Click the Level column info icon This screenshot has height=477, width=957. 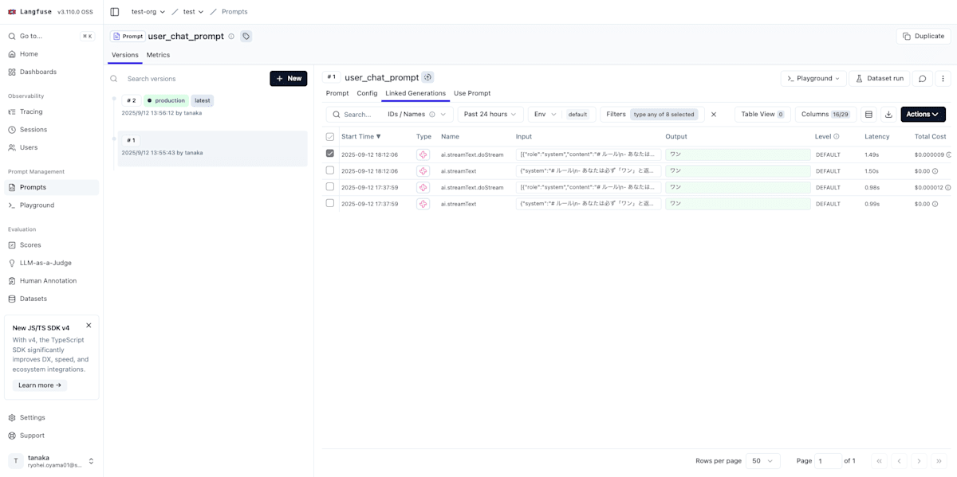coord(837,136)
